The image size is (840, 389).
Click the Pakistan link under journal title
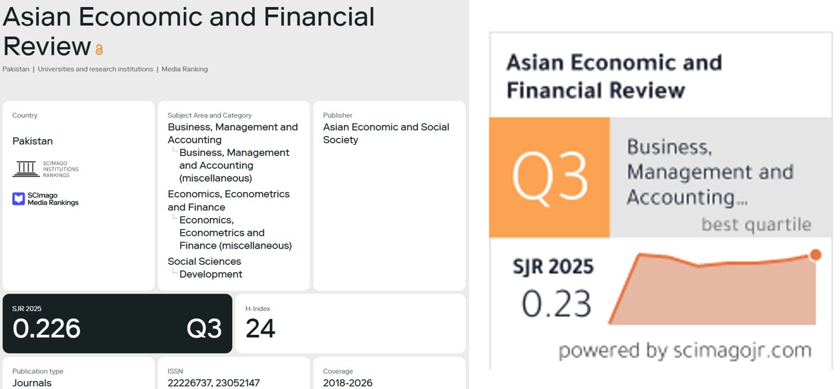pyautogui.click(x=16, y=69)
